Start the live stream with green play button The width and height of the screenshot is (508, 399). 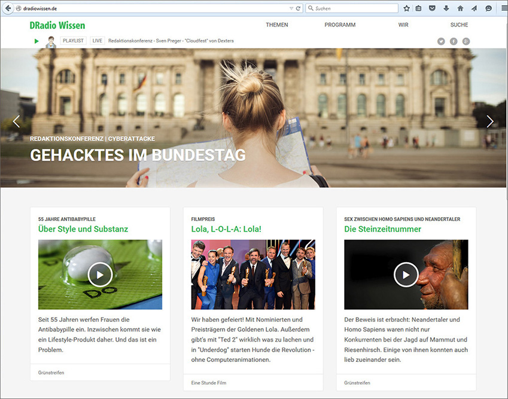coord(36,41)
